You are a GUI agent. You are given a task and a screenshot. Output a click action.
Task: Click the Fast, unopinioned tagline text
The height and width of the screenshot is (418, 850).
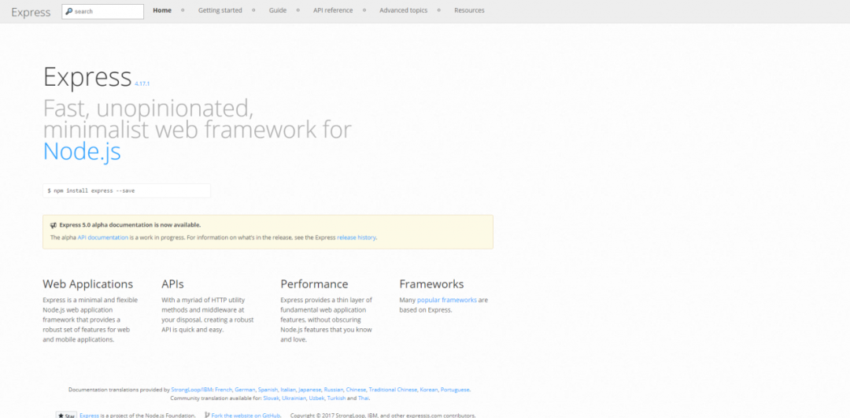tap(198, 120)
